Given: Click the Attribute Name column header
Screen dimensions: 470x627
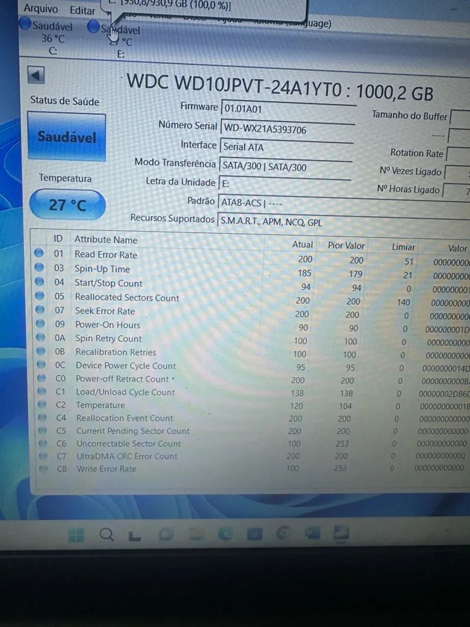Looking at the screenshot, I should (x=106, y=240).
